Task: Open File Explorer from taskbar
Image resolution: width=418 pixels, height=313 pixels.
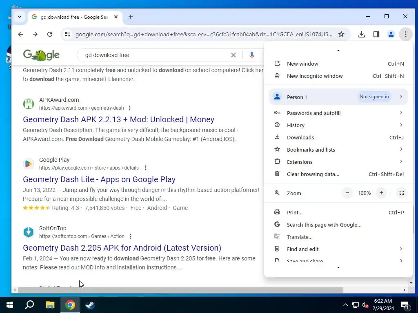Action: (50, 305)
